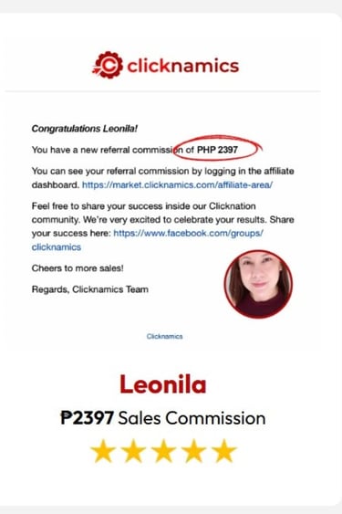
Task: Click the horizontal divider under the logo
Action: click(x=163, y=91)
